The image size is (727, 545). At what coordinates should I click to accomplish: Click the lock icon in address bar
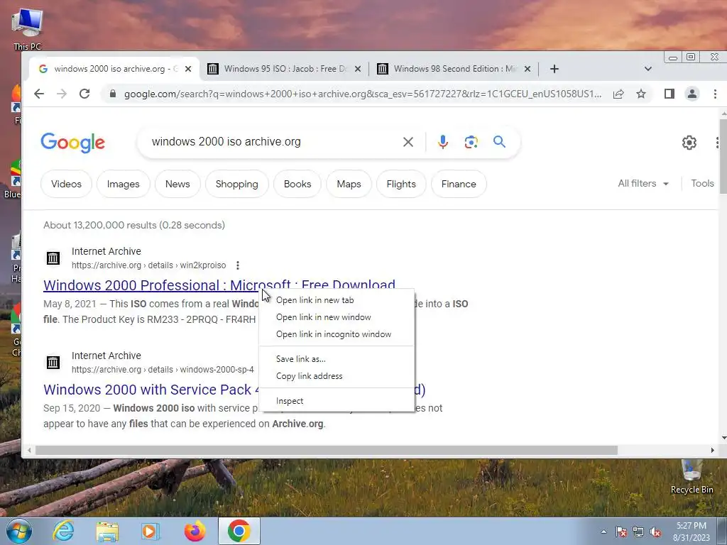pyautogui.click(x=113, y=94)
